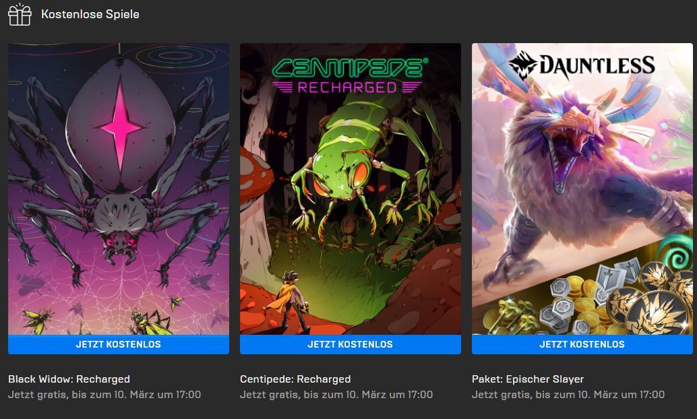Screen dimensions: 697x419
Task: Select the Black Widow: Recharged title text
Action: [x=69, y=379]
